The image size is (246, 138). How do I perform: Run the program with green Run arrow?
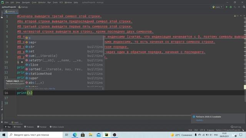point(226,7)
